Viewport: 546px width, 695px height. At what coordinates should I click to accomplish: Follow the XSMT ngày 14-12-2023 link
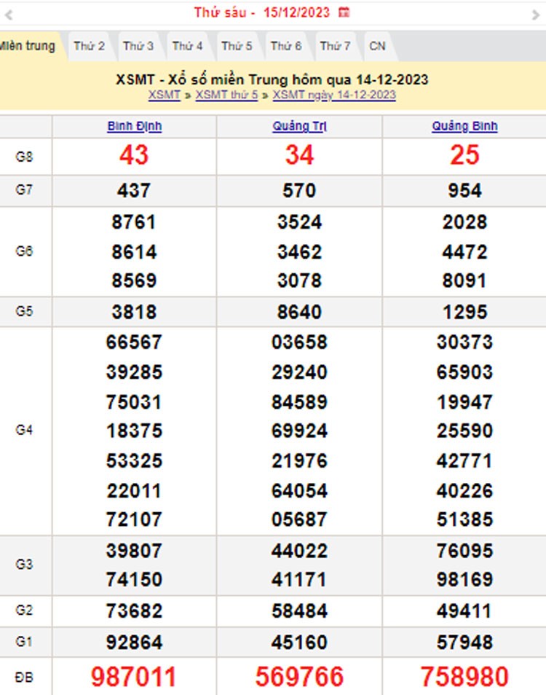click(334, 95)
